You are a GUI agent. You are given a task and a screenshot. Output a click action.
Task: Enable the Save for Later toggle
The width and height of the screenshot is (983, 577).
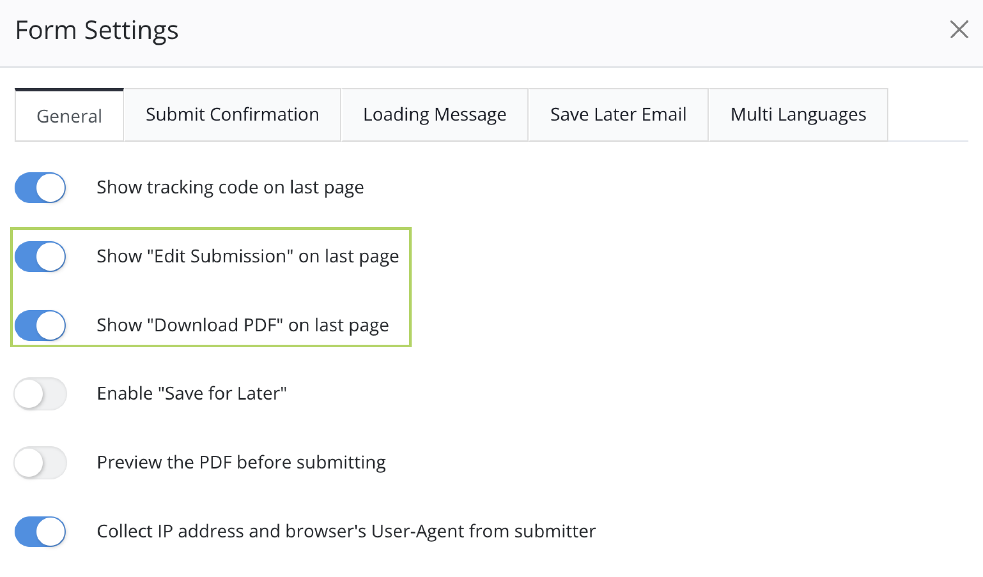coord(40,394)
